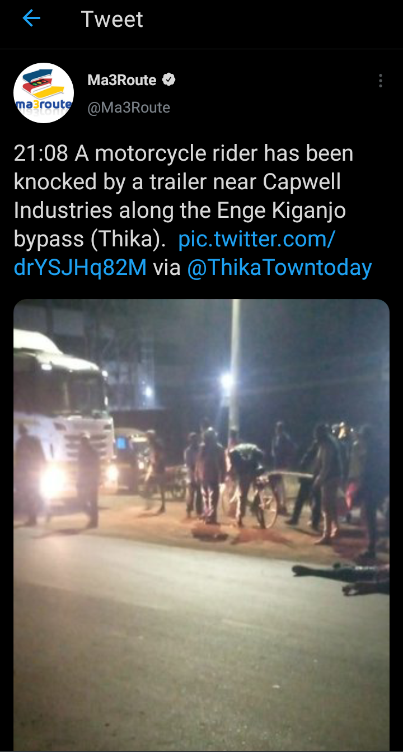This screenshot has height=752, width=403.
Task: Click the verified badge beside Ma3Route
Action: coord(168,80)
